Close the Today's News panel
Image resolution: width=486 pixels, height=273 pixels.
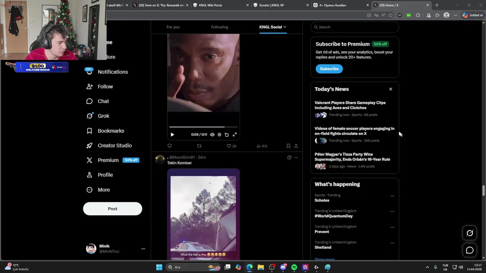point(391,89)
